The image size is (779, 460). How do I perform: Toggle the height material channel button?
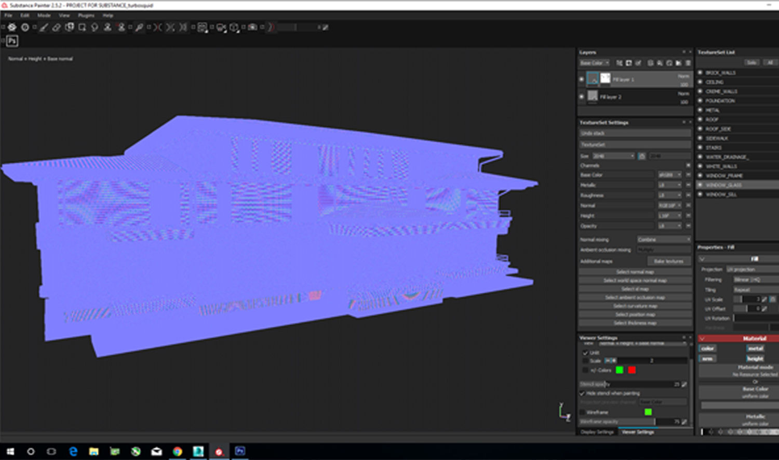pyautogui.click(x=755, y=359)
